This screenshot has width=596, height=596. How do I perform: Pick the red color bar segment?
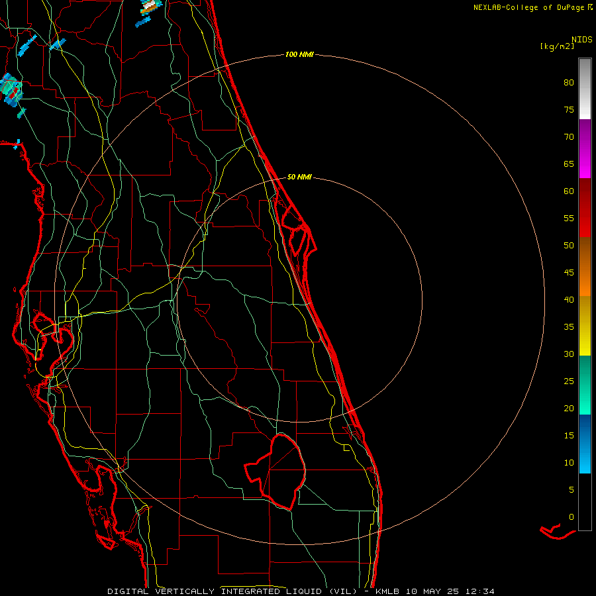pos(585,207)
